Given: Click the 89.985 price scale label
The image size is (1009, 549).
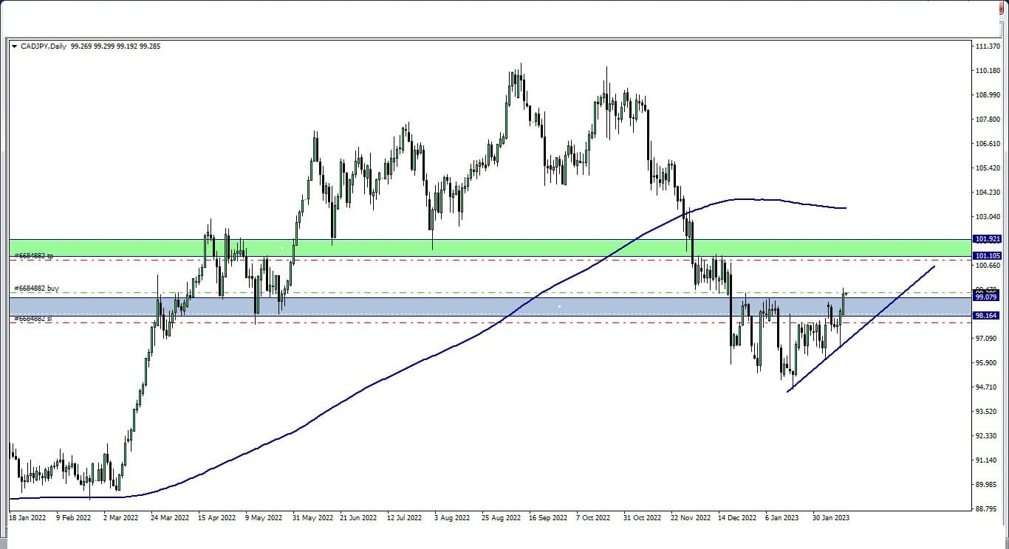Looking at the screenshot, I should coord(988,485).
